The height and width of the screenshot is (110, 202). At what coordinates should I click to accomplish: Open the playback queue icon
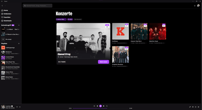pos(199,107)
